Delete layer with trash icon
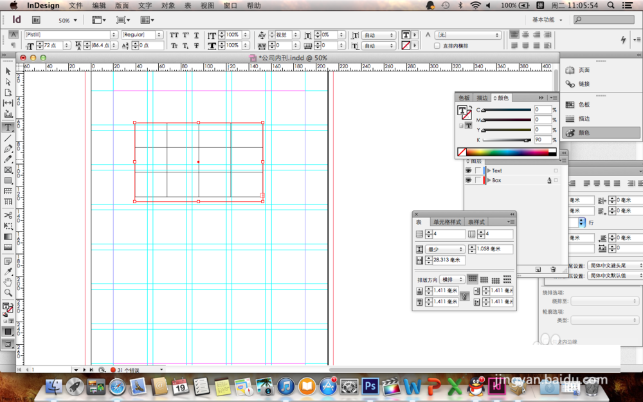The width and height of the screenshot is (643, 402). coord(553,270)
